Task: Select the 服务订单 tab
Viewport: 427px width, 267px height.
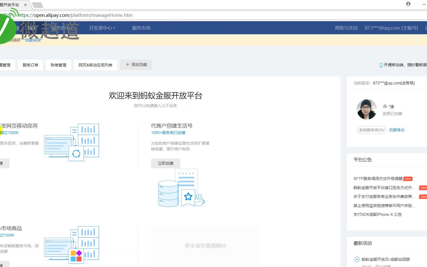Action: tap(30, 65)
